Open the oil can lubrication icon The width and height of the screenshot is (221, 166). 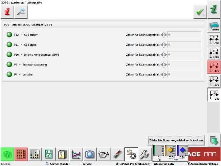104,154
